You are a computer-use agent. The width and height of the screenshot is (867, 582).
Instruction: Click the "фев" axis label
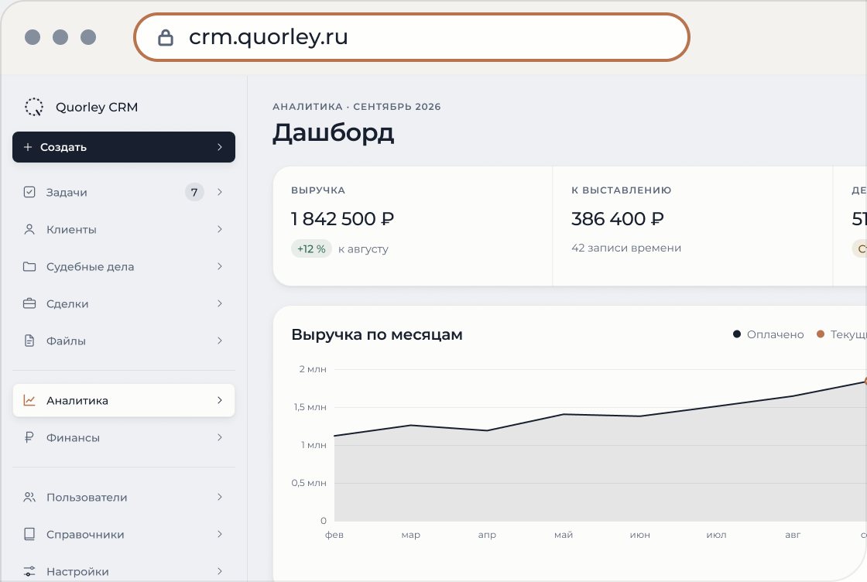334,535
